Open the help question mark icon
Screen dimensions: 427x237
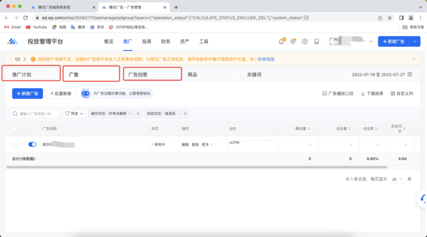(305, 42)
